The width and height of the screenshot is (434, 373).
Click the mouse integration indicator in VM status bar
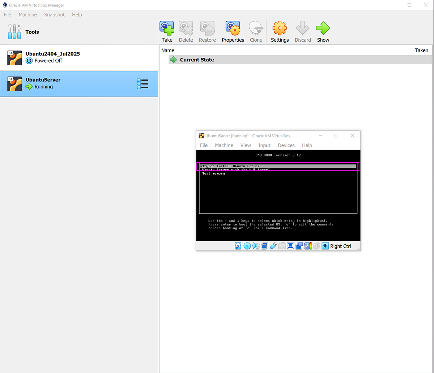click(316, 246)
